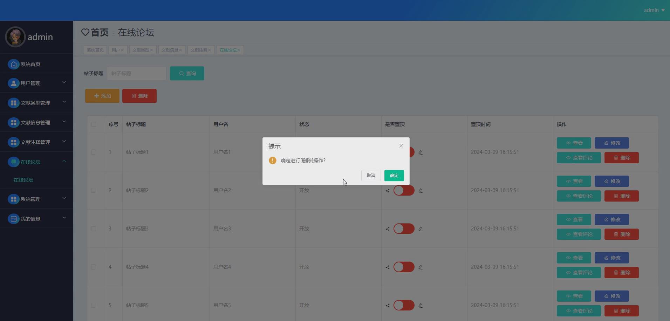Click the 在线论坛 sidebar icon

click(x=14, y=162)
